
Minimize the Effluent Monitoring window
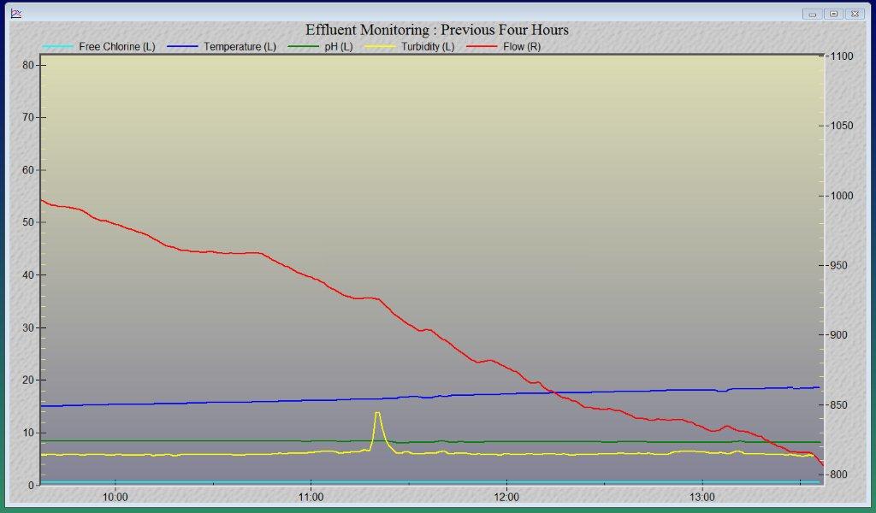[x=813, y=14]
